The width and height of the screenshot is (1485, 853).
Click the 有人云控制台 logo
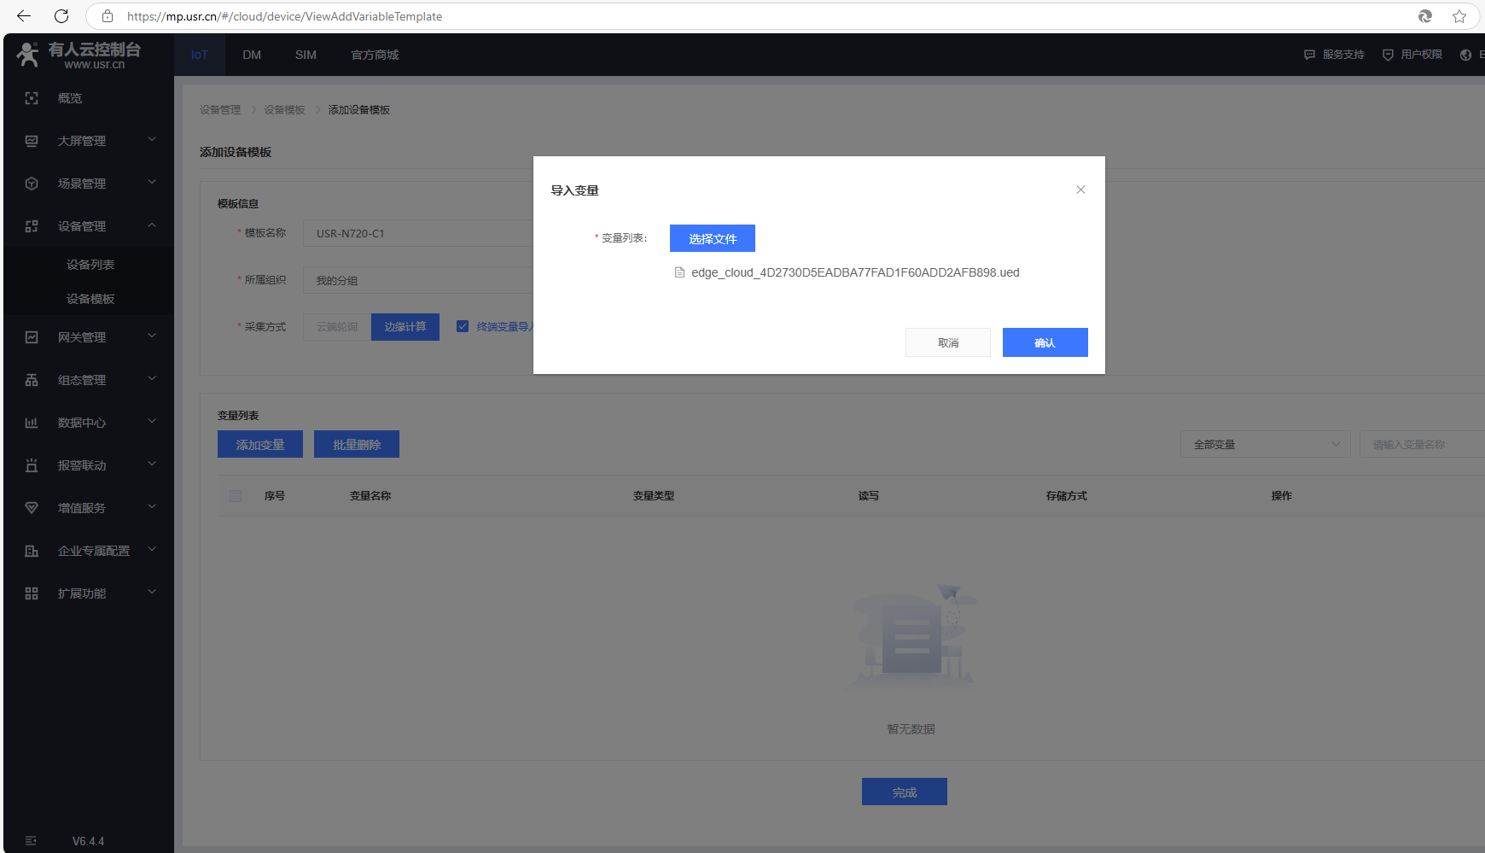click(x=79, y=55)
